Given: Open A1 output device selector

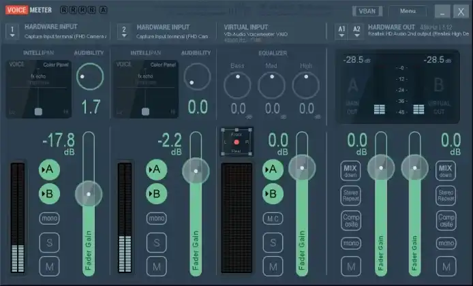Looking at the screenshot, I should [x=341, y=31].
